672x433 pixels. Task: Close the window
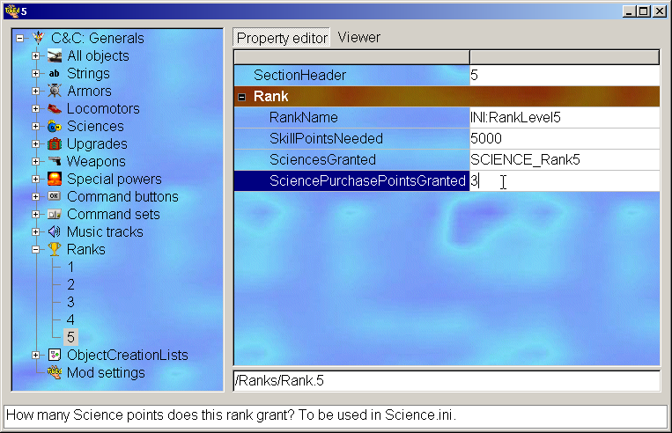(x=660, y=11)
